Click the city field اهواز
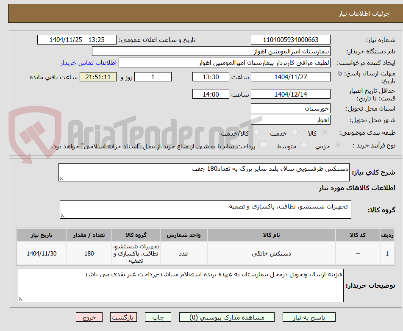Viewport: 403px width, 331px height. click(x=290, y=120)
